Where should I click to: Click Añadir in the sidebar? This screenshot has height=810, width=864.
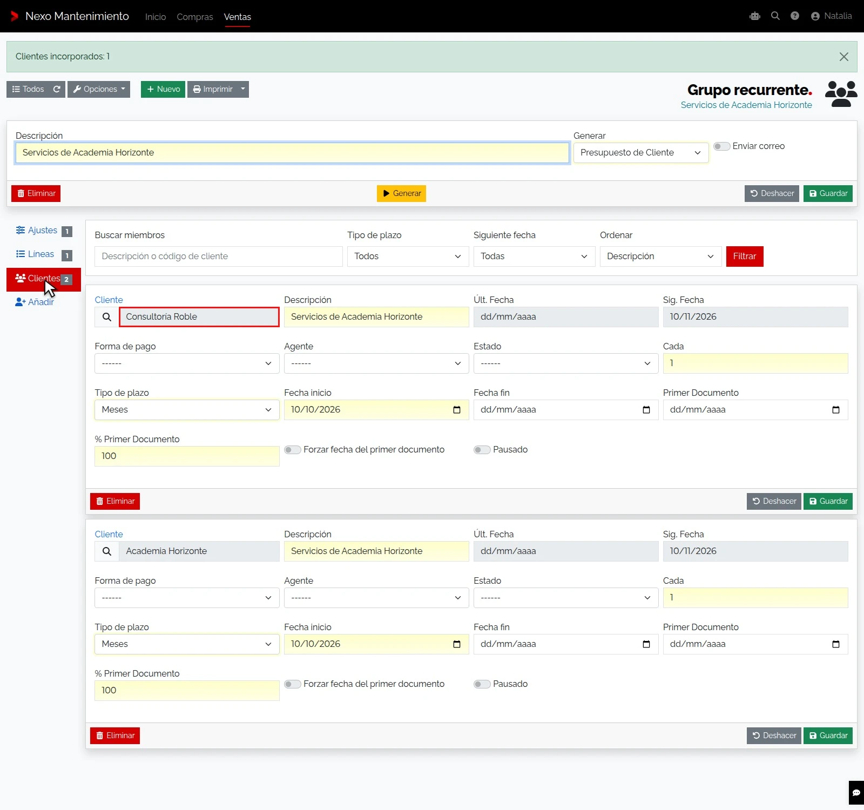tap(35, 302)
